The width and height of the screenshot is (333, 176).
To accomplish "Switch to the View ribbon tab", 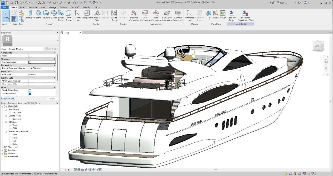I will click(43, 7).
